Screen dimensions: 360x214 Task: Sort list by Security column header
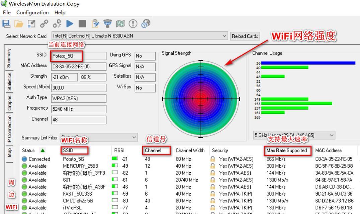(x=220, y=150)
